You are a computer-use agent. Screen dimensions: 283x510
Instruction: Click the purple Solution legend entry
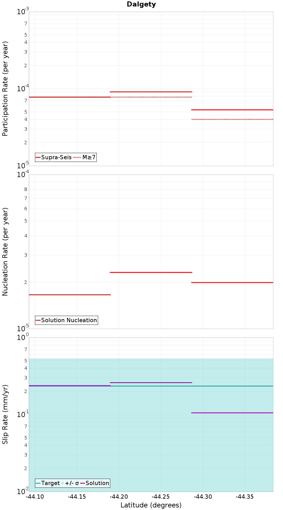click(95, 483)
